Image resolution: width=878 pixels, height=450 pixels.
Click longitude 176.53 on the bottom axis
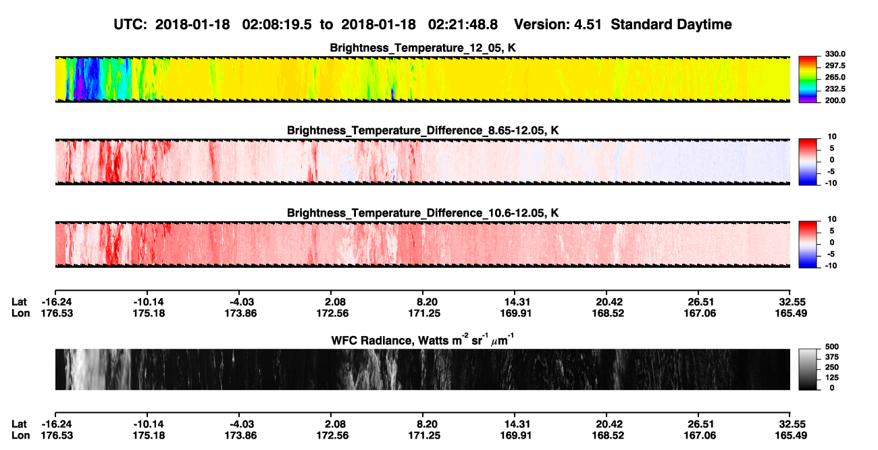click(55, 434)
